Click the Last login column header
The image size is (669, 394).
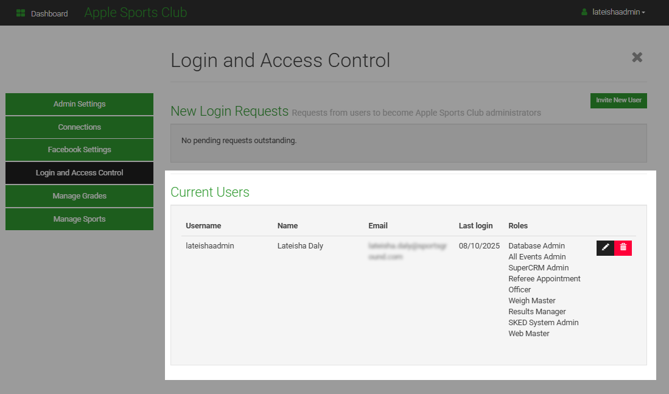475,226
